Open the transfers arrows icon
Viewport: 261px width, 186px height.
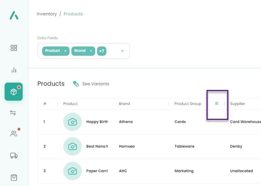pyautogui.click(x=13, y=113)
